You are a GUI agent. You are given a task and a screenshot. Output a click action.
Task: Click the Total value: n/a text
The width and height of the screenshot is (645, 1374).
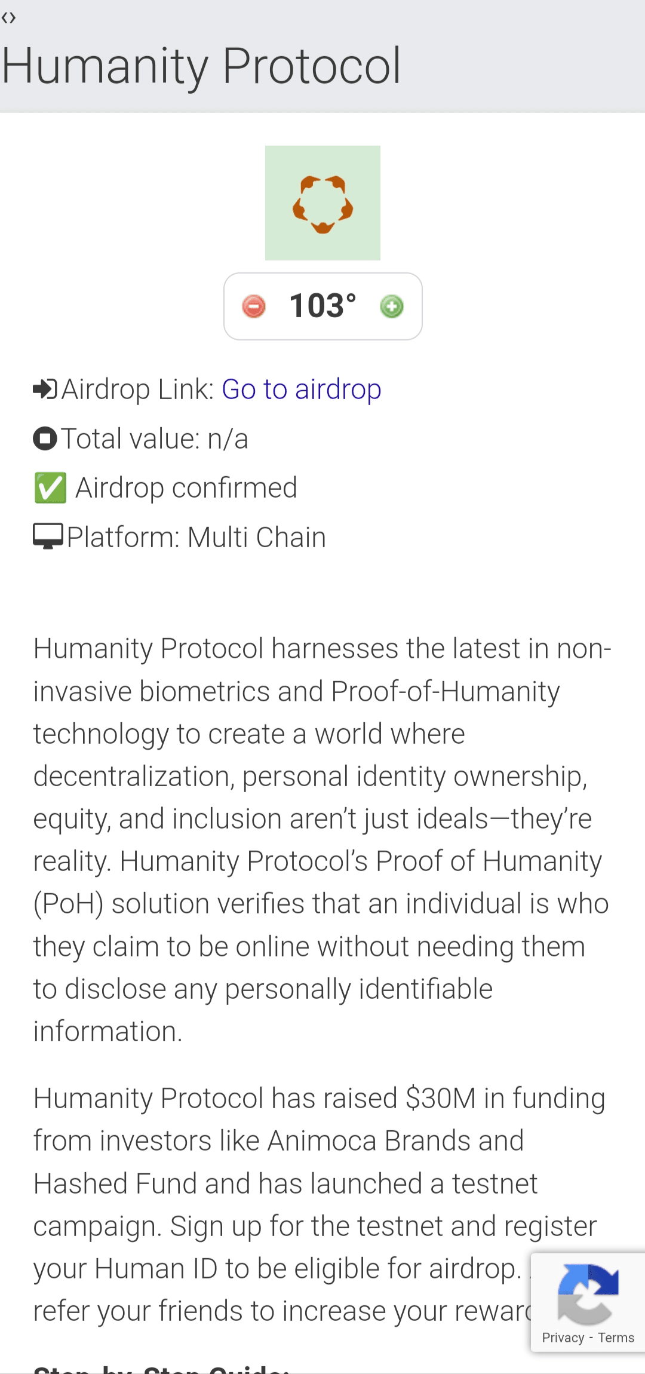click(155, 438)
